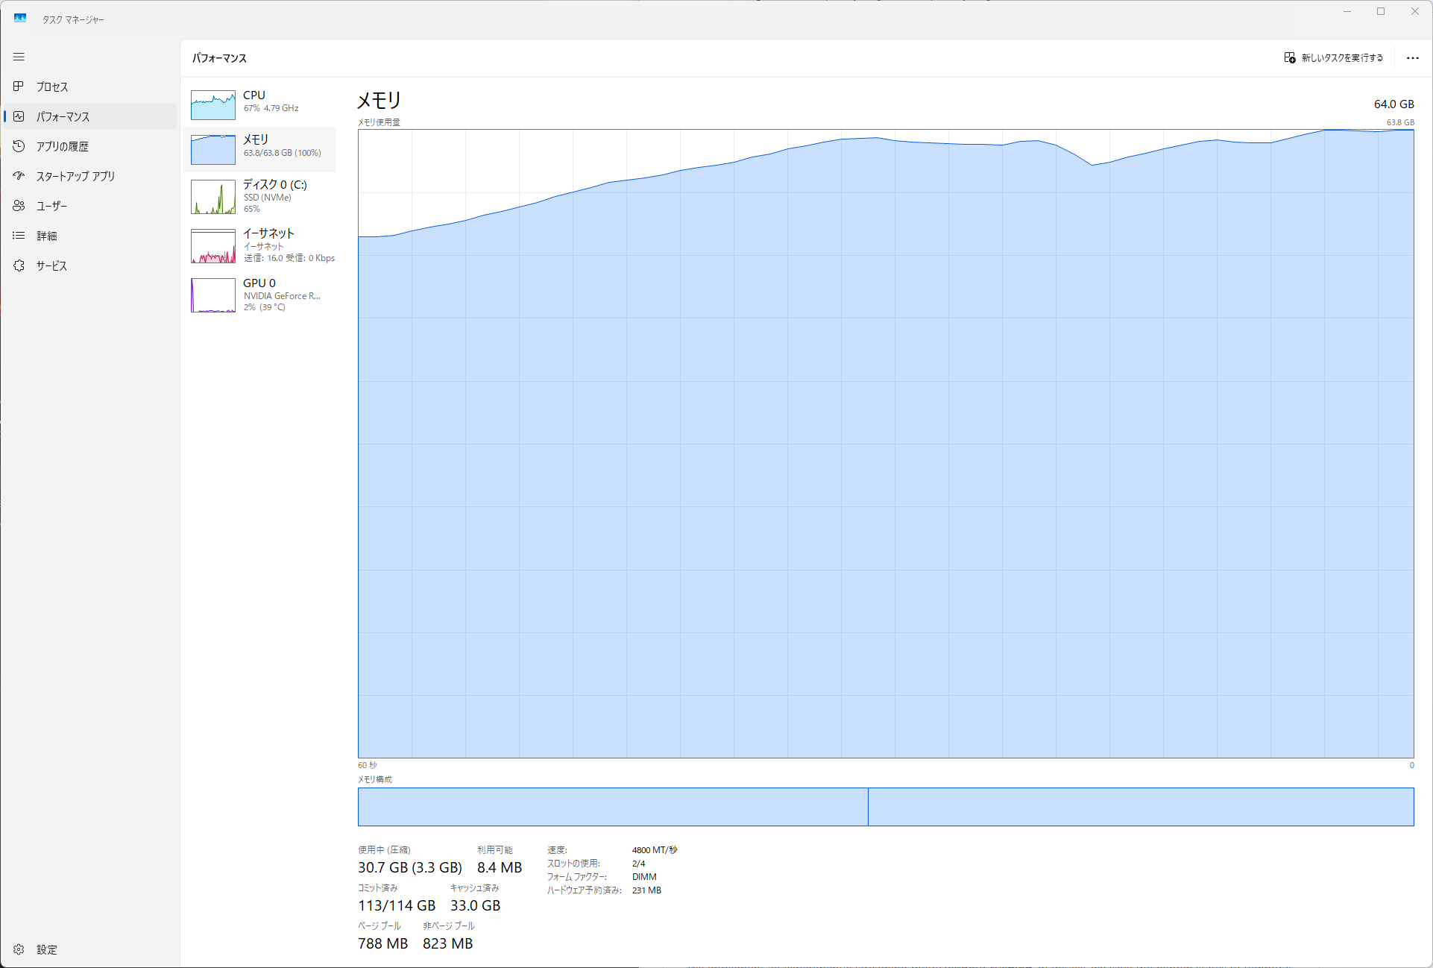Image resolution: width=1433 pixels, height=968 pixels.
Task: Select the CPU performance graph item
Action: click(259, 104)
